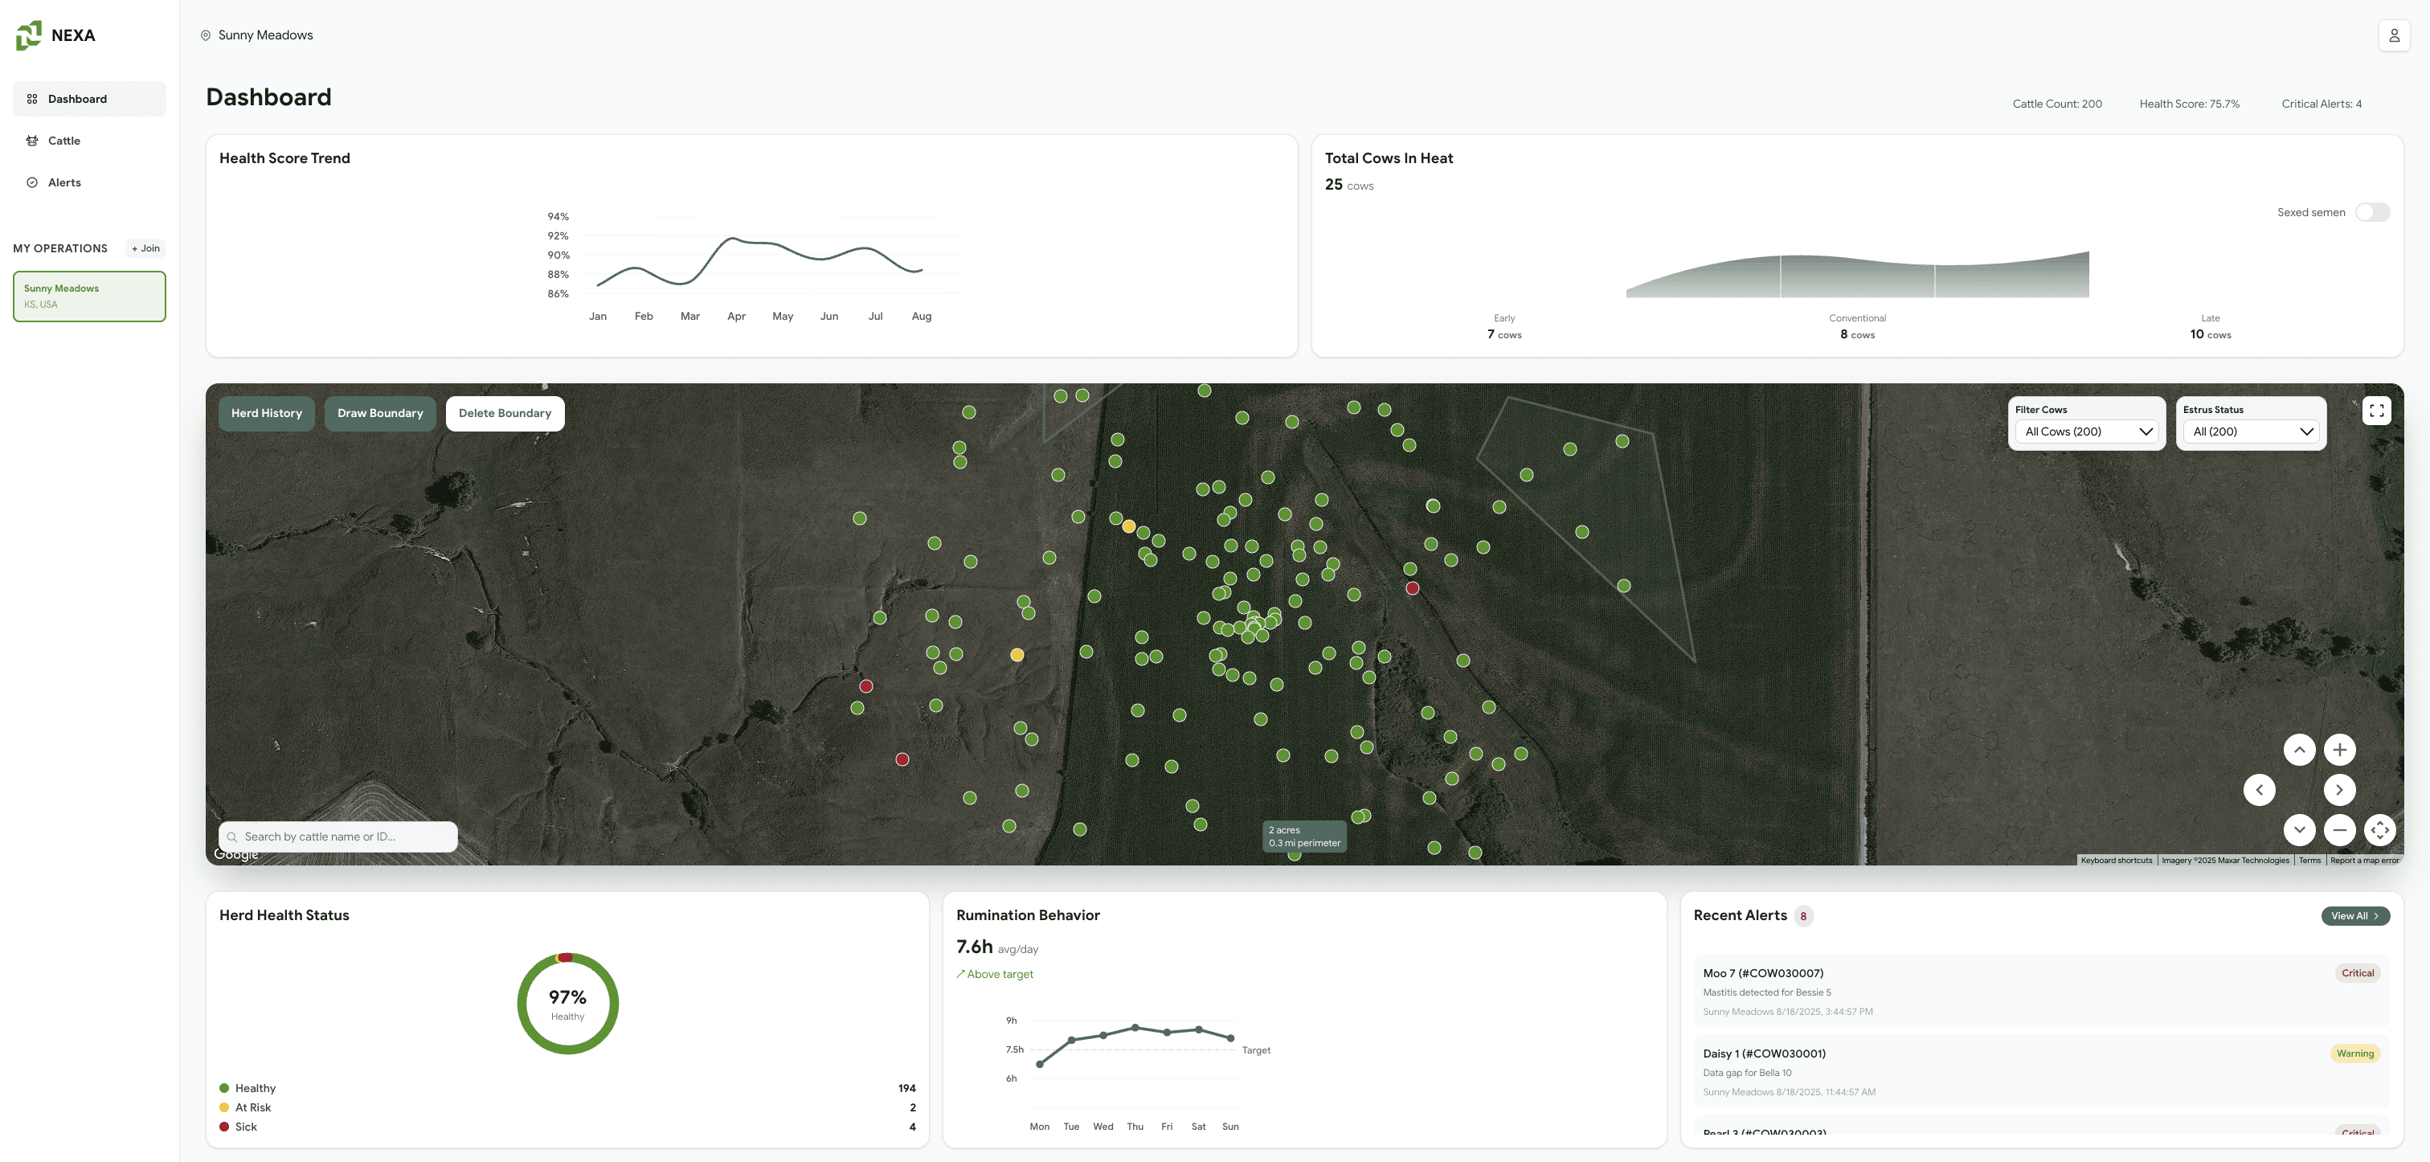Select Sunny Meadows operation card
The image size is (2430, 1162).
click(x=90, y=297)
